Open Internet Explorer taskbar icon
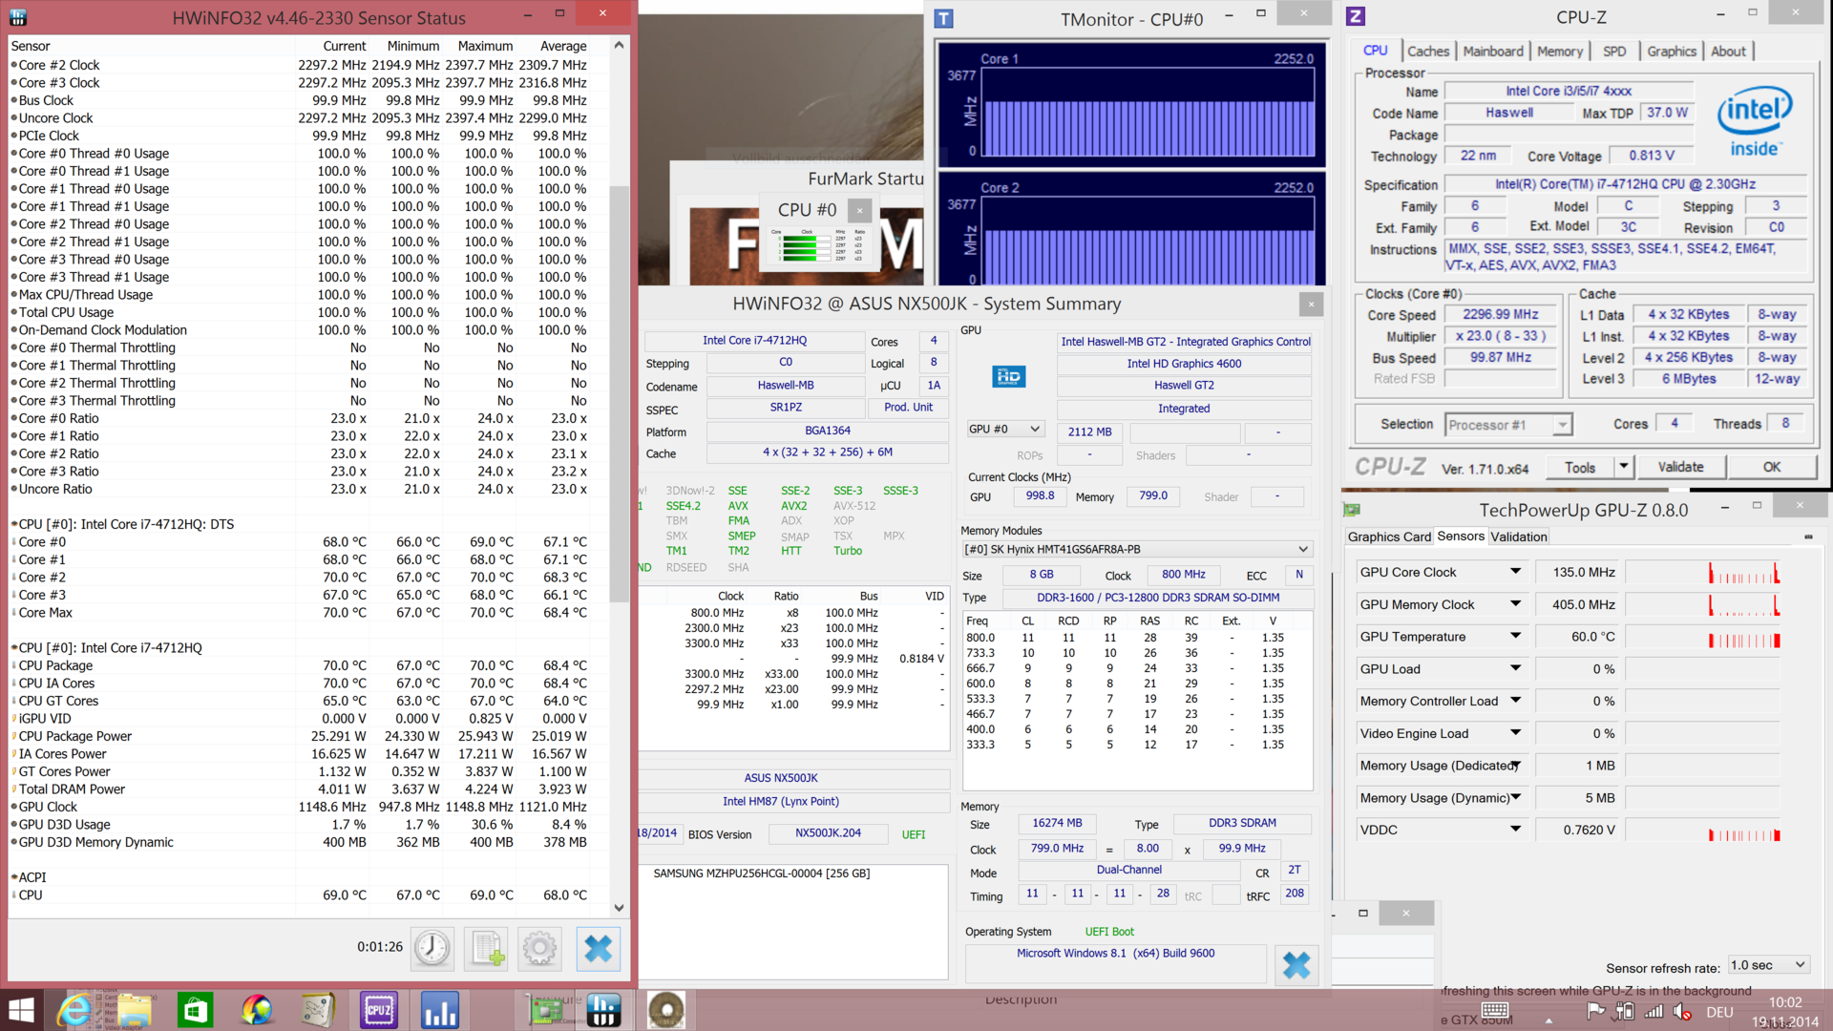 [74, 1009]
